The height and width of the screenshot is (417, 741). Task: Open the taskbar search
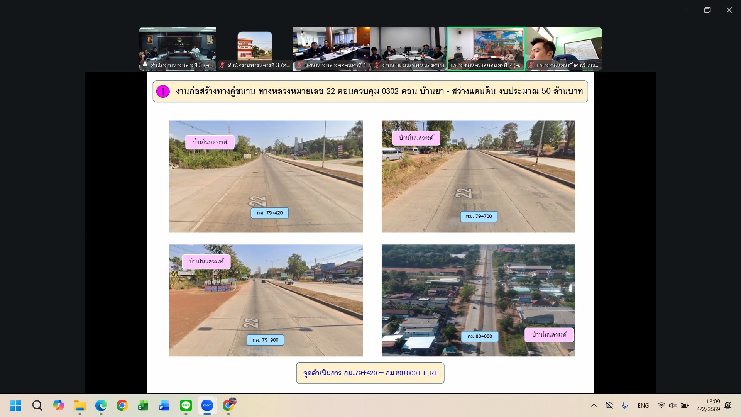[37, 405]
